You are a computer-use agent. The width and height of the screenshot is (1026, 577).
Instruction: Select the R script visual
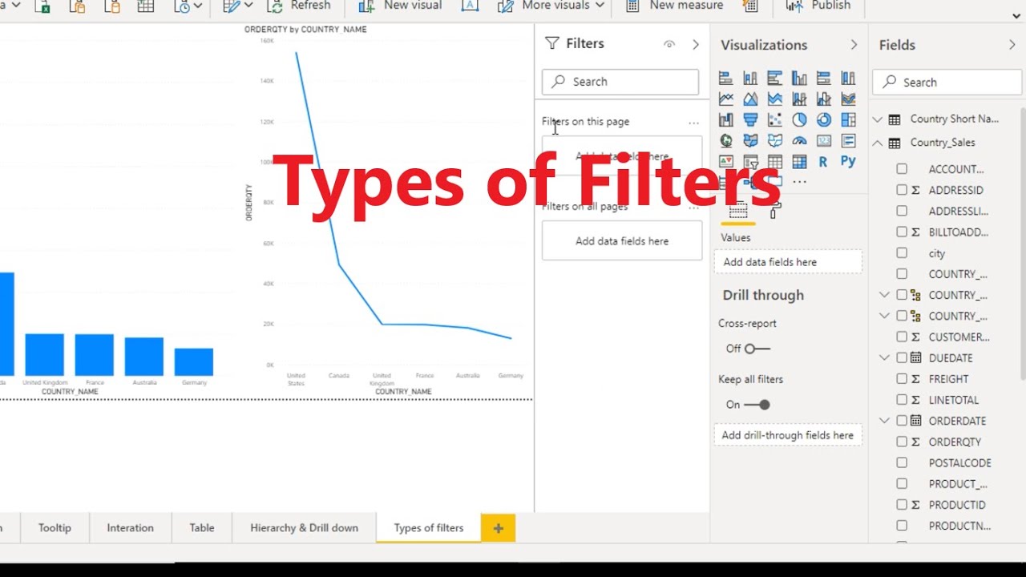tap(823, 161)
